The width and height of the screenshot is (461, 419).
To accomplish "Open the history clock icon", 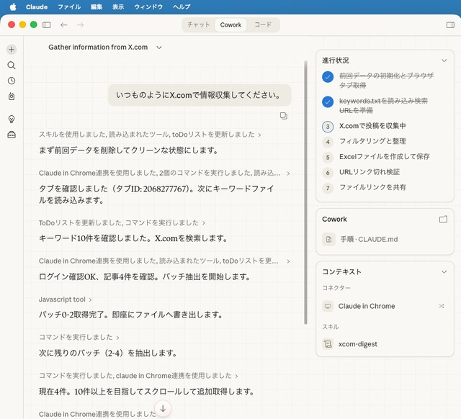I will [x=12, y=81].
